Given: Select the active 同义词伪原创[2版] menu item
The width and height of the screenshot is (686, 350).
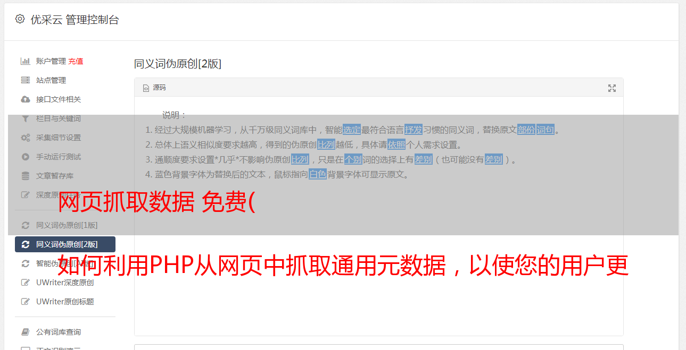Looking at the screenshot, I should click(65, 244).
